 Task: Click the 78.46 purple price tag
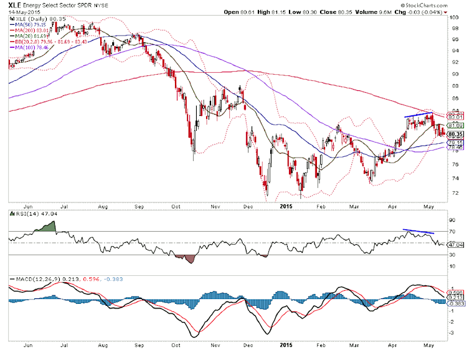(x=456, y=147)
